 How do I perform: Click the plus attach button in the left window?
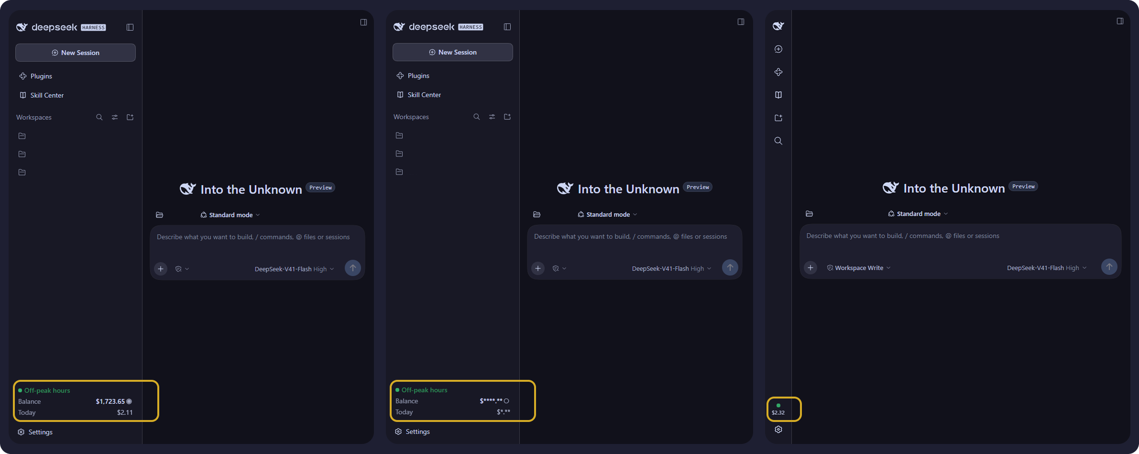pyautogui.click(x=161, y=269)
